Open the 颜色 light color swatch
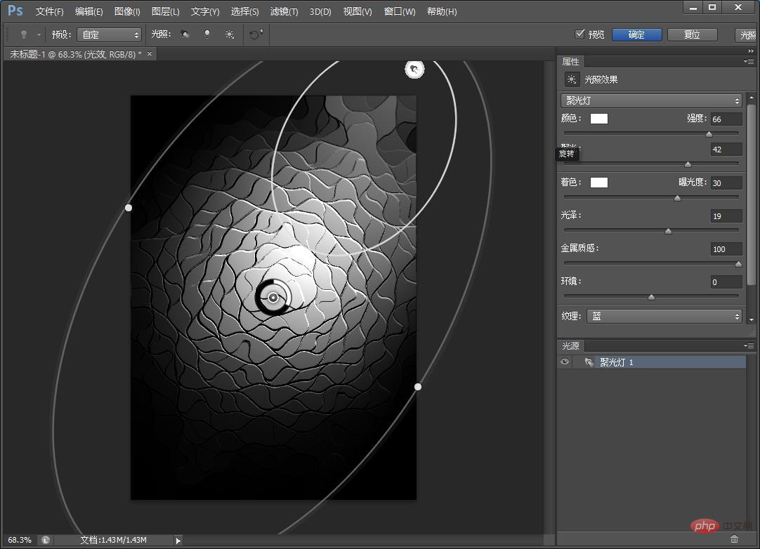Viewport: 760px width, 549px height. point(598,119)
